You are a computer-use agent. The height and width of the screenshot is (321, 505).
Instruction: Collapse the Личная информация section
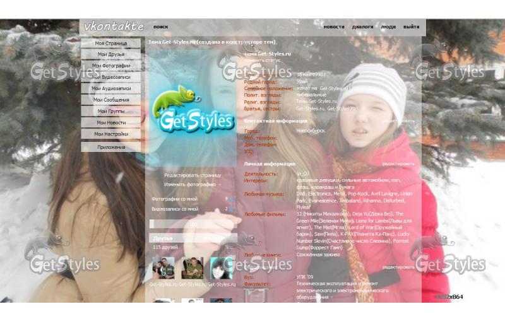(270, 163)
